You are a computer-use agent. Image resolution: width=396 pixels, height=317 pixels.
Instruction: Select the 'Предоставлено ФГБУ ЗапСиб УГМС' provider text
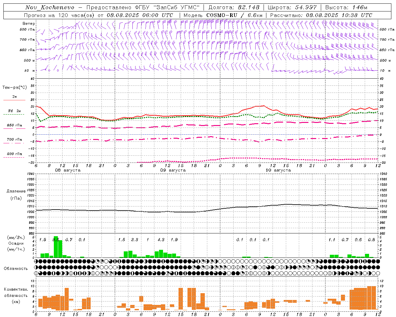tap(143, 7)
